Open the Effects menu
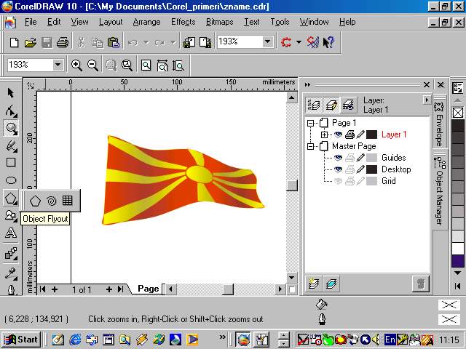This screenshot has height=349, width=466. pyautogui.click(x=183, y=22)
